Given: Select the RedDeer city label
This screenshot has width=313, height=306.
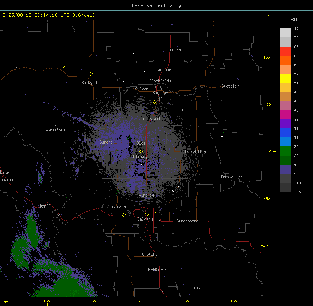Looking at the screenshot, I should [160, 93].
